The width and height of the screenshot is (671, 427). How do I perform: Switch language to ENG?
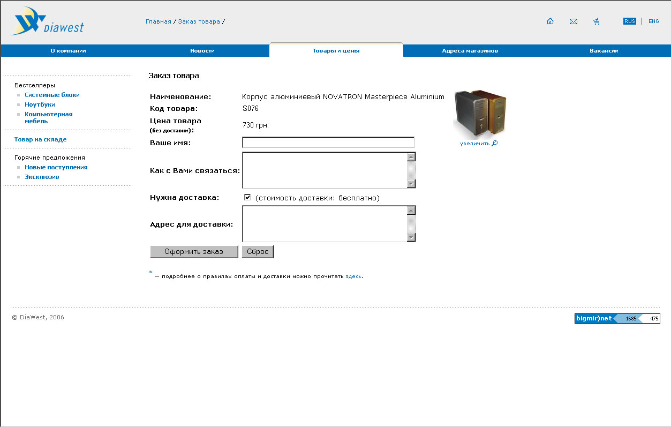(654, 21)
